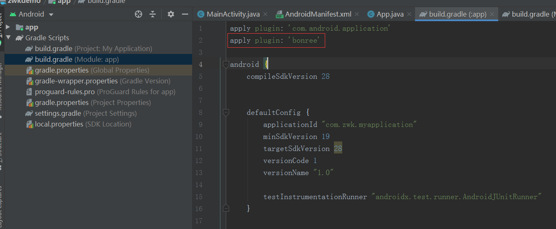Viewport: 556px width, 229px height.
Task: Open the Project panel settings gear
Action: click(171, 15)
